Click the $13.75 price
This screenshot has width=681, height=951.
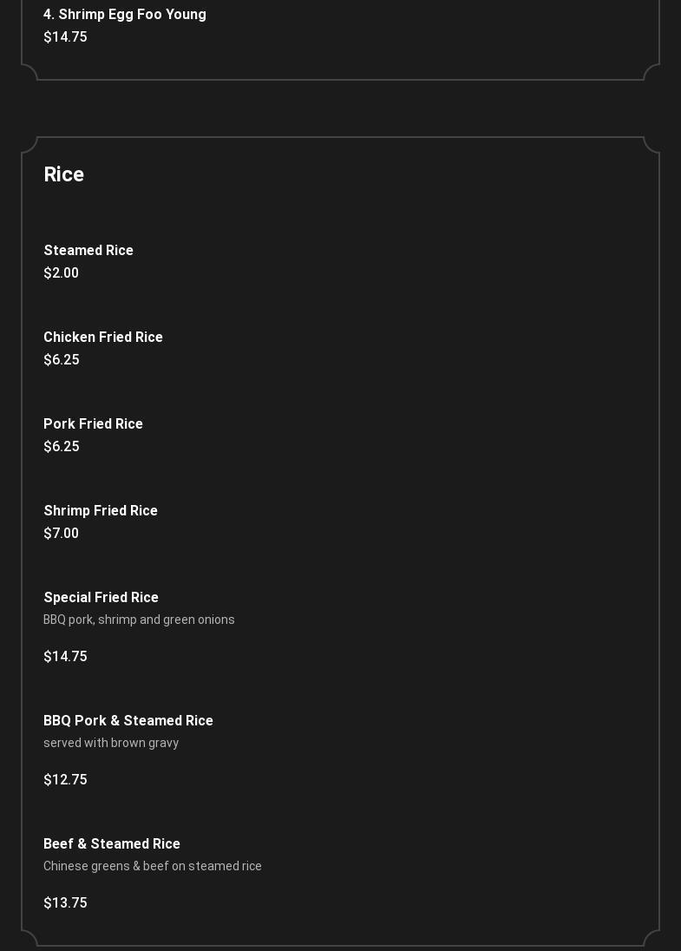pyautogui.click(x=65, y=903)
